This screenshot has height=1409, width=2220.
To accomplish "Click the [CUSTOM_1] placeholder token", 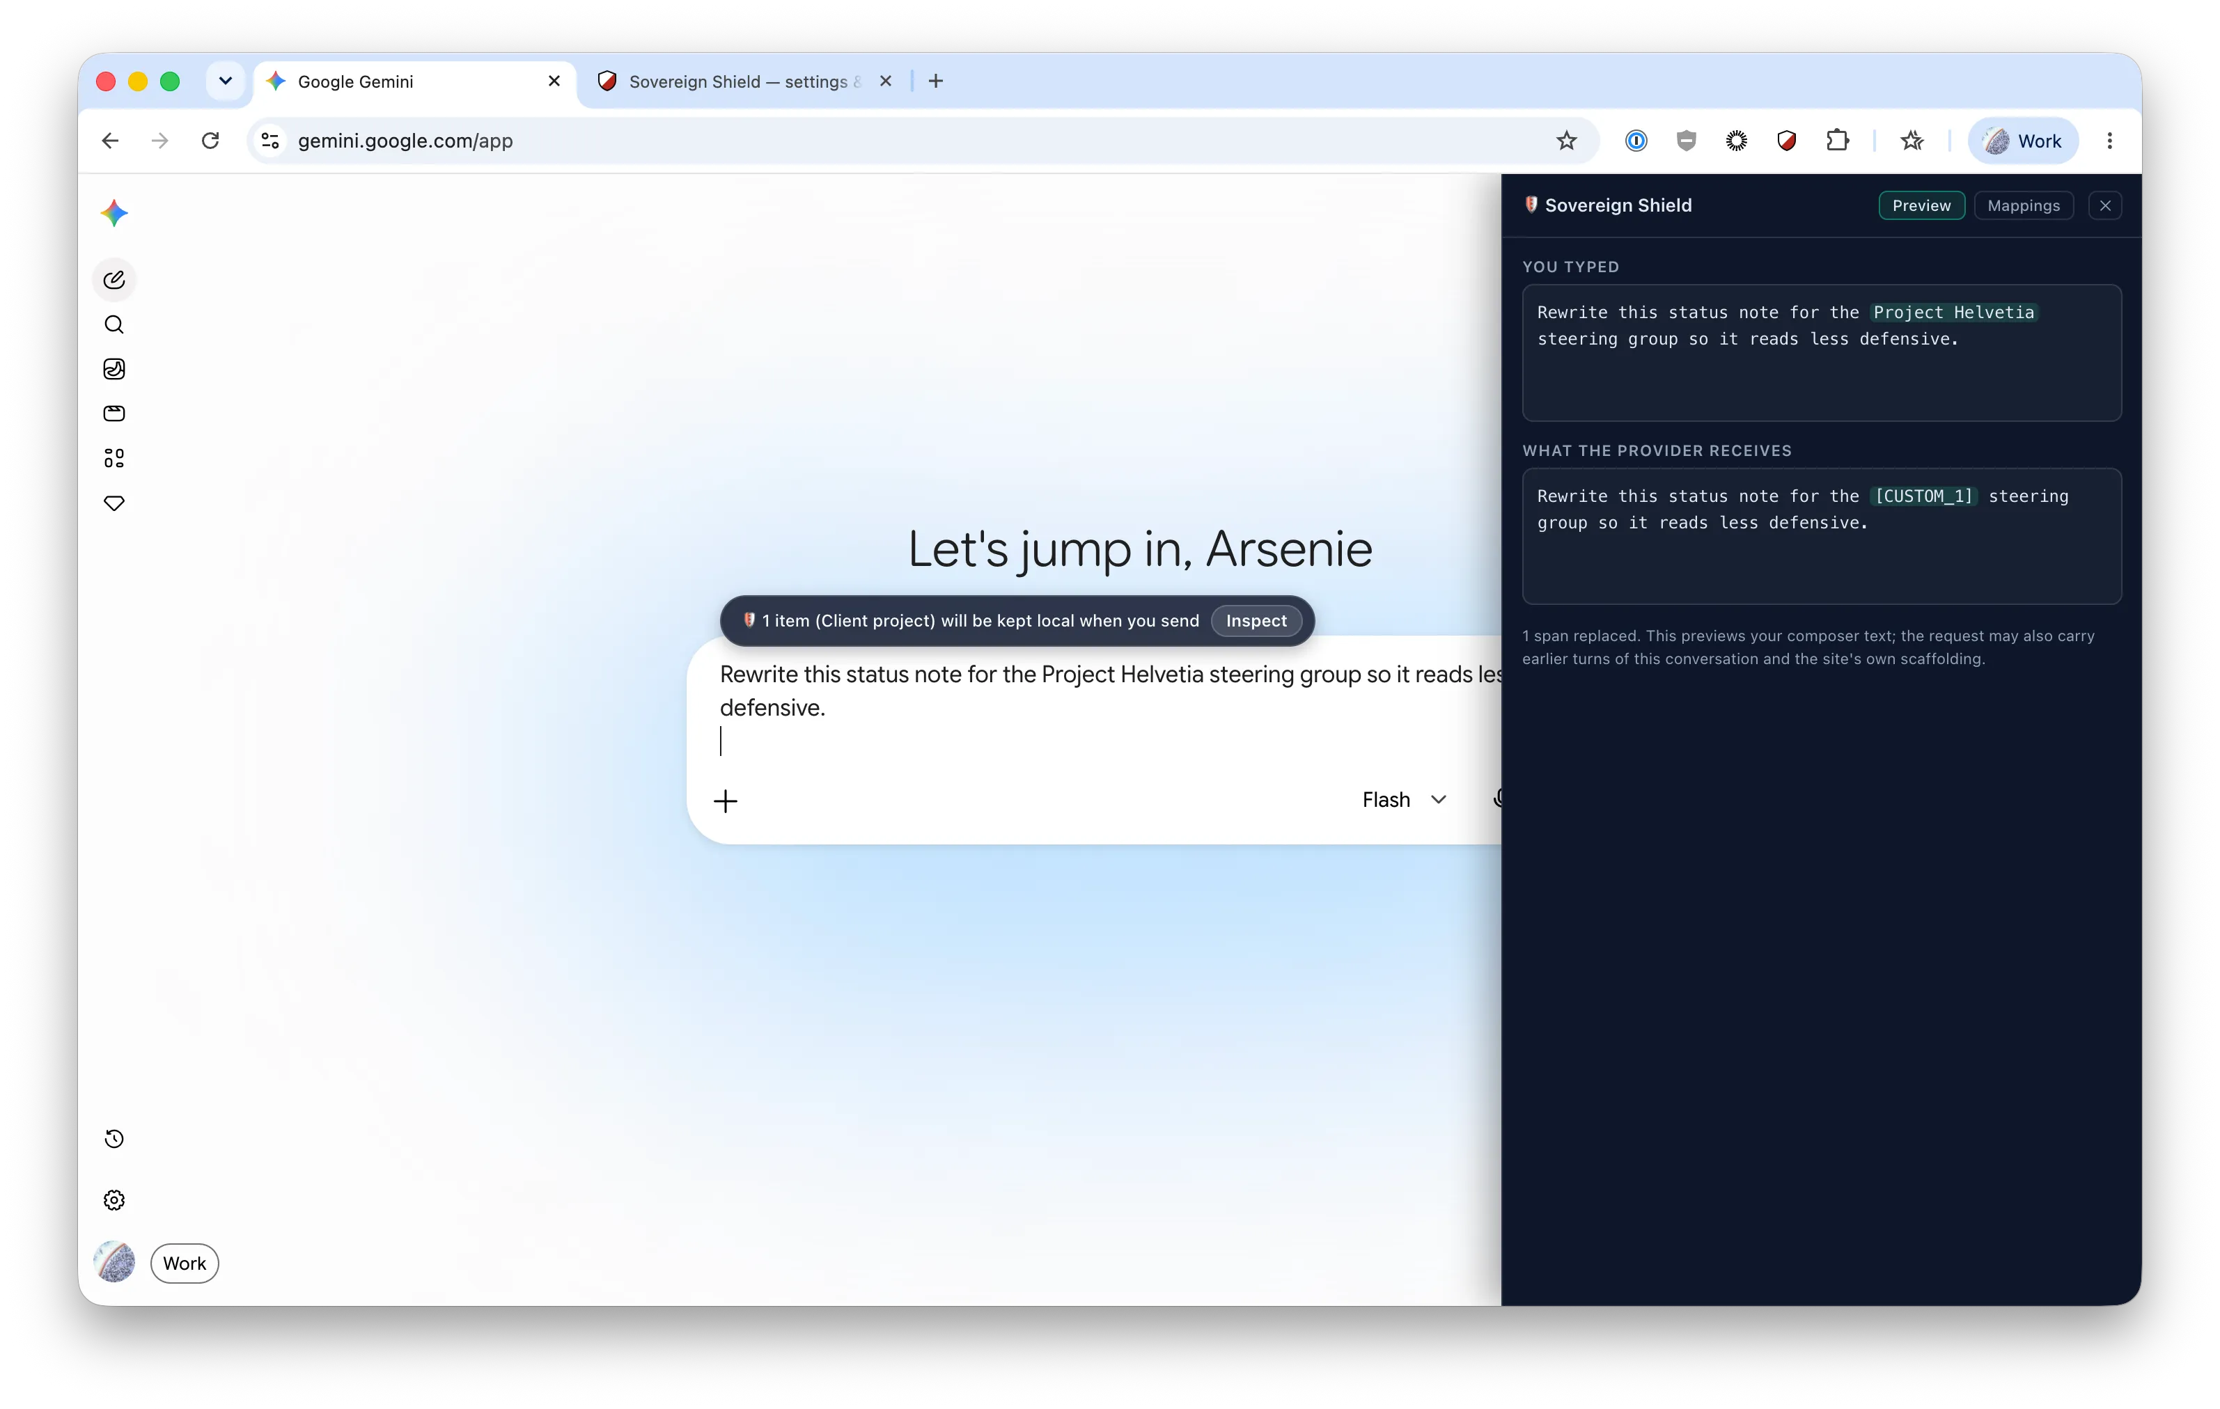I will coord(1923,496).
